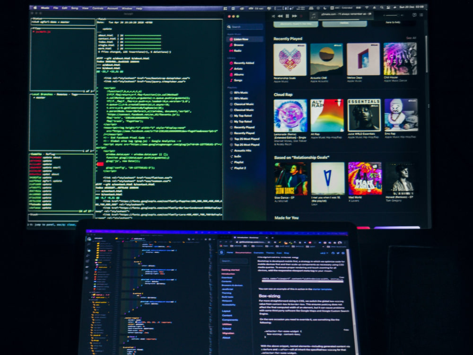Open Artists in Music Library
This screenshot has height=355, width=473.
point(236,69)
